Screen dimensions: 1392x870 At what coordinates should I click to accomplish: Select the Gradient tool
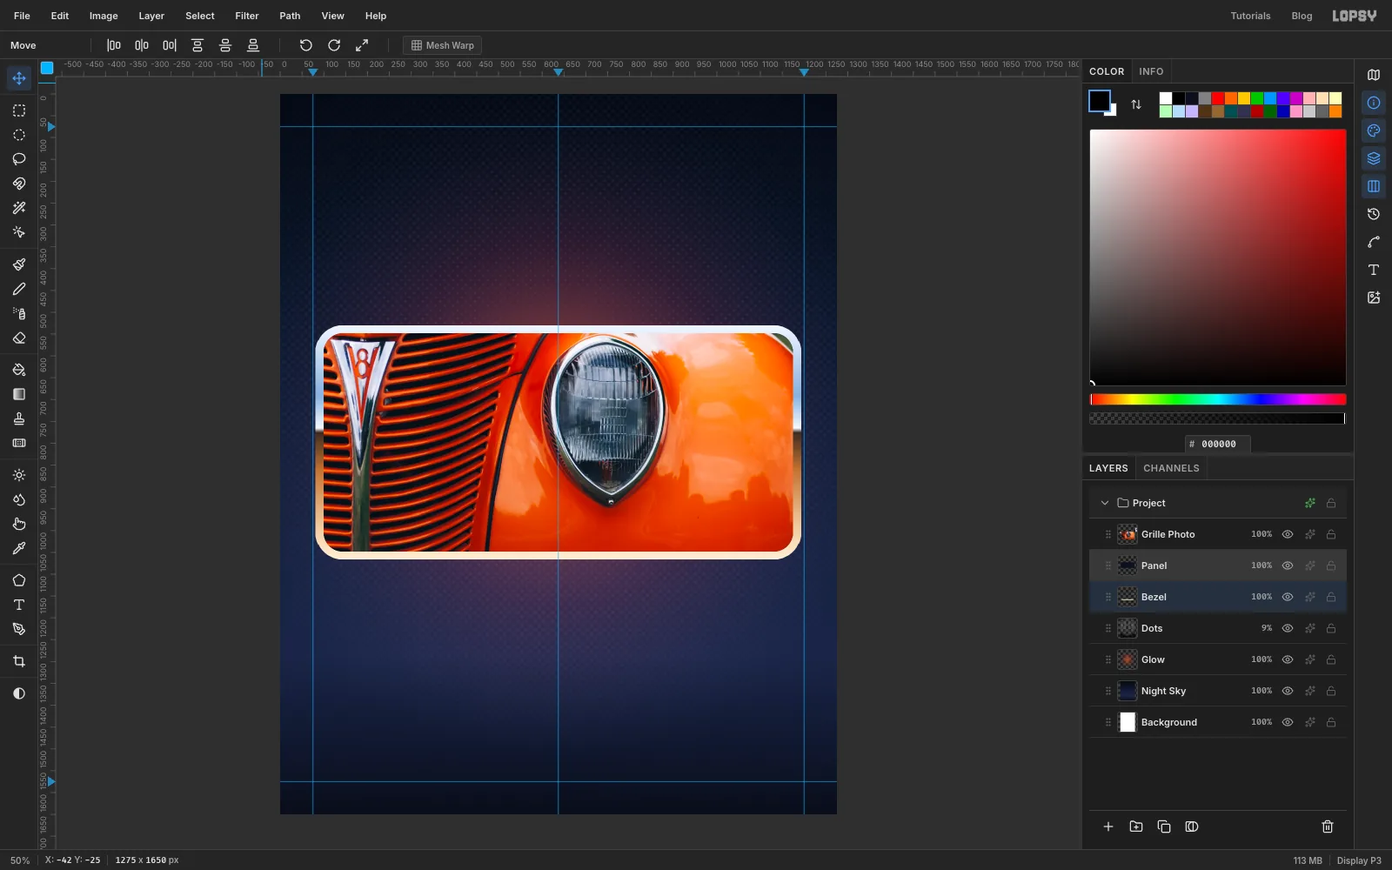(19, 394)
